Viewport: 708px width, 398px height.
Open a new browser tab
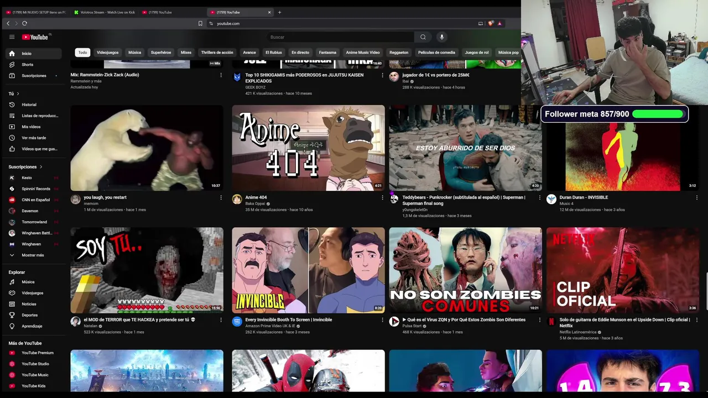point(279,12)
